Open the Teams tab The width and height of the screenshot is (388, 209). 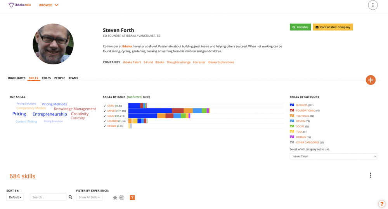[73, 78]
